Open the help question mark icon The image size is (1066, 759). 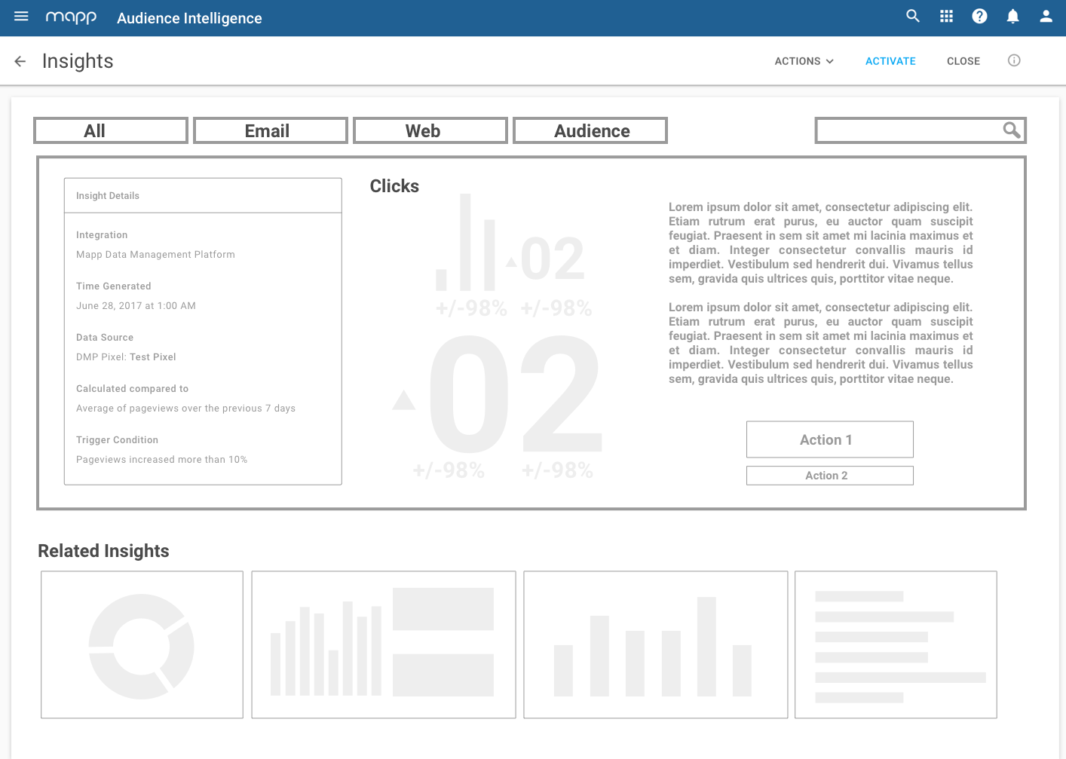pos(979,16)
